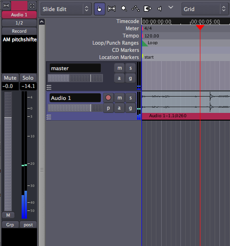Viewport: 230px width, 246px height.
Task: Select the gain automation draw tool
Action: tap(136, 9)
